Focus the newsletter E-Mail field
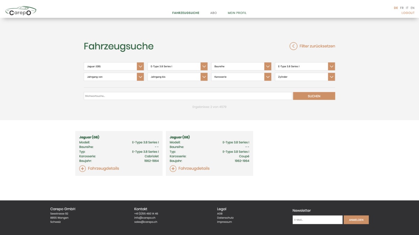 click(317, 220)
